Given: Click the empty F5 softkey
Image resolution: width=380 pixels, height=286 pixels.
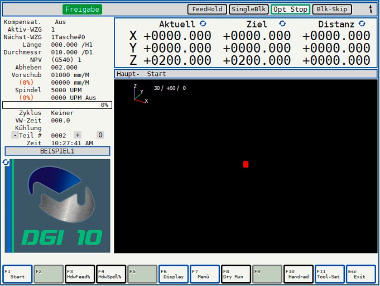Looking at the screenshot, I should 142,274.
